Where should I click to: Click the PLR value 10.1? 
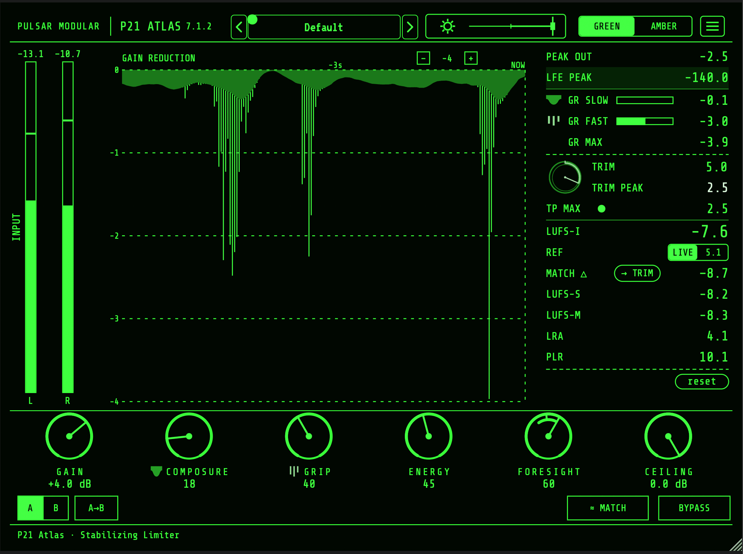[x=714, y=357]
